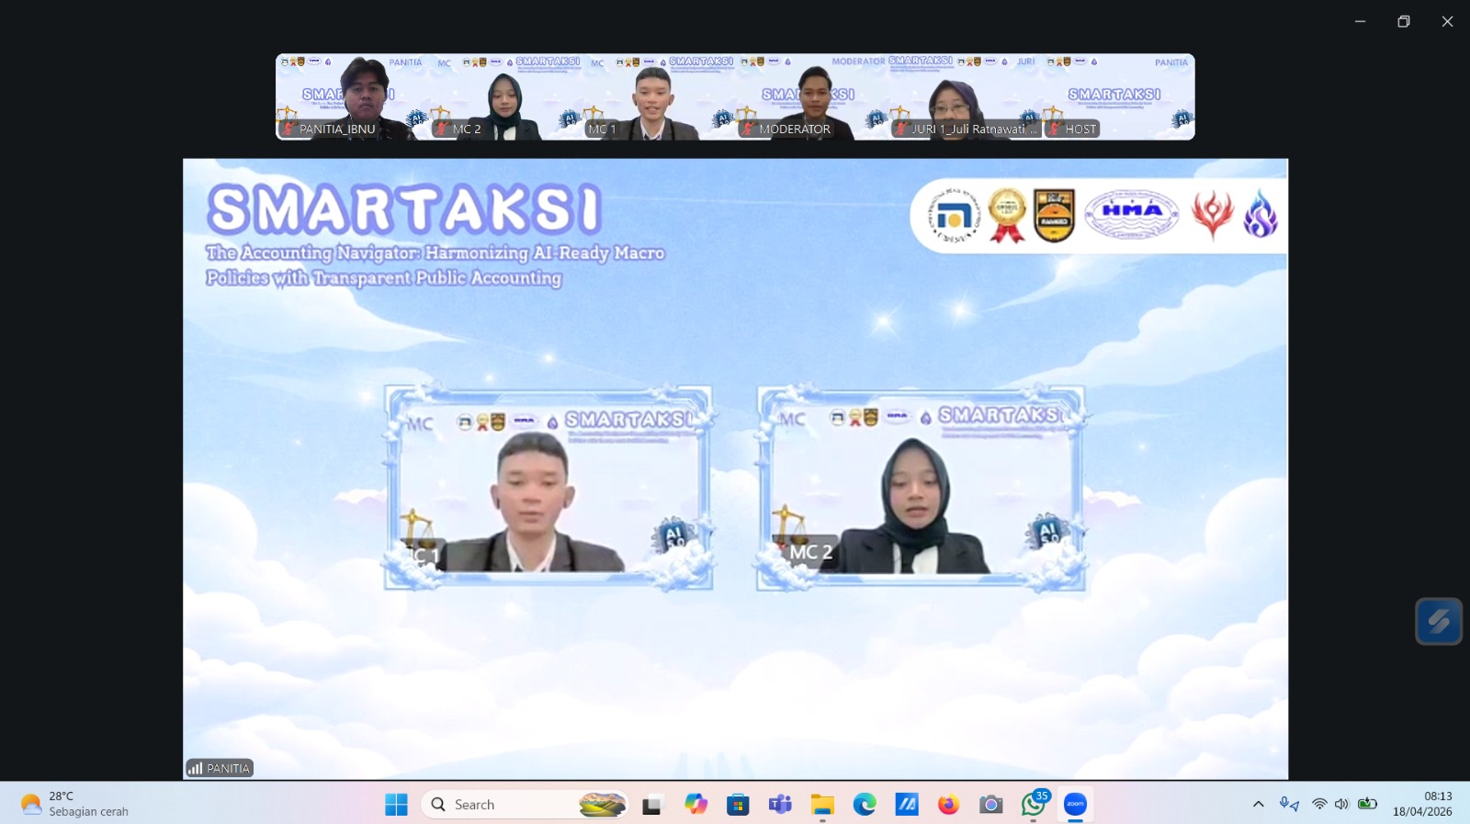Launch Microsoft Teams from the taskbar
1470x824 pixels.
[x=780, y=805]
